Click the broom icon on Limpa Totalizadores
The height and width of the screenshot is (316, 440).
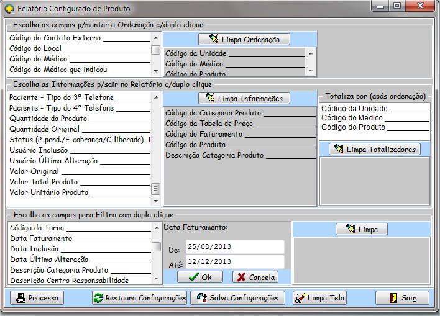click(339, 150)
